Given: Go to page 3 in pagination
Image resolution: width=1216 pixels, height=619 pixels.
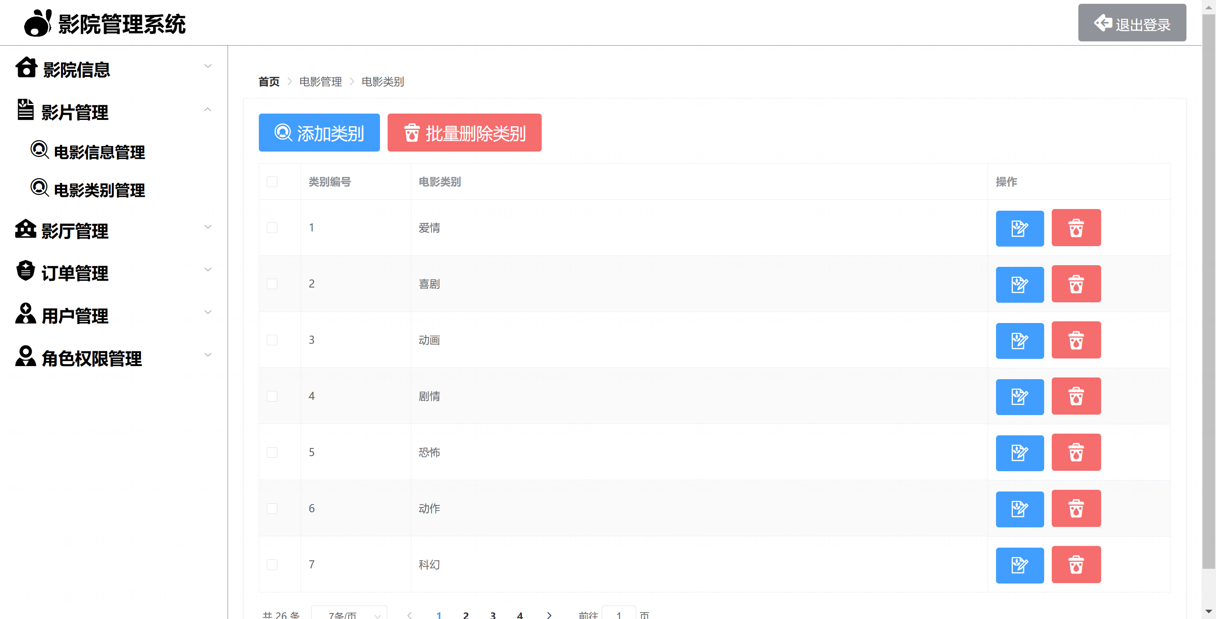Looking at the screenshot, I should click(x=492, y=614).
